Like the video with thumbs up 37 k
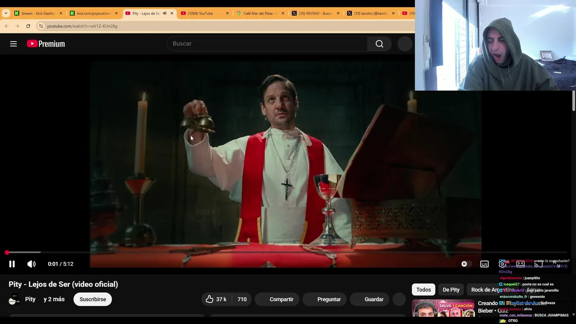 pyautogui.click(x=216, y=299)
